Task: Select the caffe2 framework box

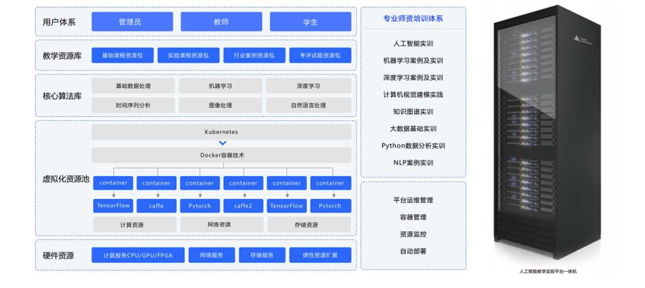Action: coord(243,206)
